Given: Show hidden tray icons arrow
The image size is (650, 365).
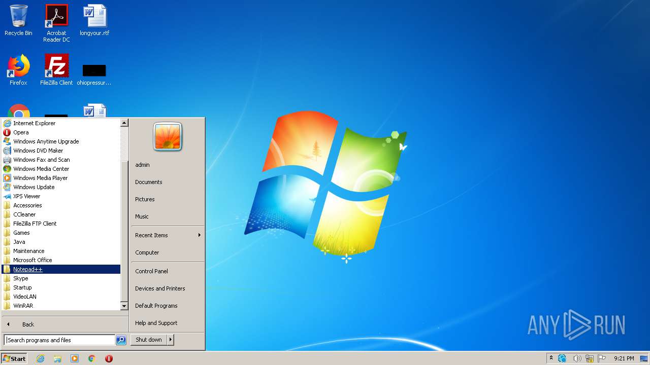Looking at the screenshot, I should pyautogui.click(x=551, y=358).
